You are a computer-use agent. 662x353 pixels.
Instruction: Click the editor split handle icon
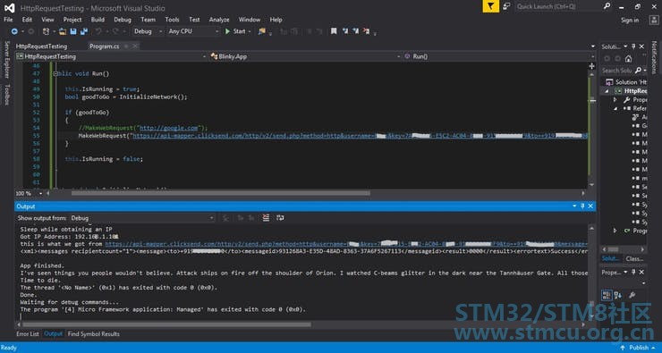coord(591,66)
